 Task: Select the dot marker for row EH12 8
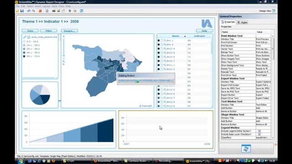point(158,102)
